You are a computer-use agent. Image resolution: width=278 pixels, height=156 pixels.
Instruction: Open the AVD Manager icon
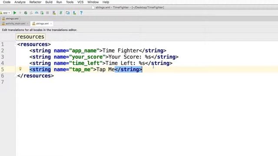click(54, 13)
